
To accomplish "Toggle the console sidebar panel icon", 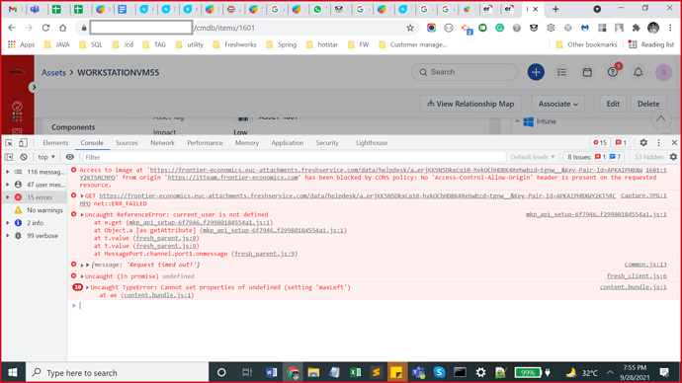I will [x=9, y=157].
